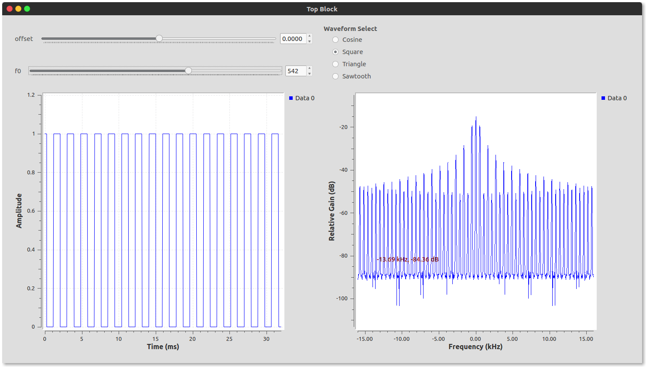646x367 pixels.
Task: Click the spectrum peak at 0.00 kHz
Action: tap(476, 117)
